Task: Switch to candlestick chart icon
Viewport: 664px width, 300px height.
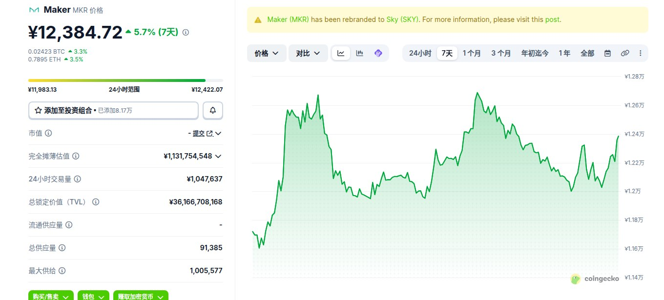Action: click(x=359, y=53)
